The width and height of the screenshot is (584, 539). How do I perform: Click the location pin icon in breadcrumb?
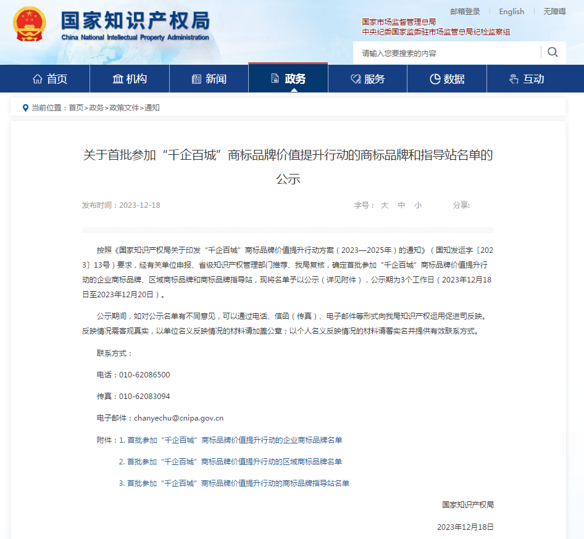[25, 107]
